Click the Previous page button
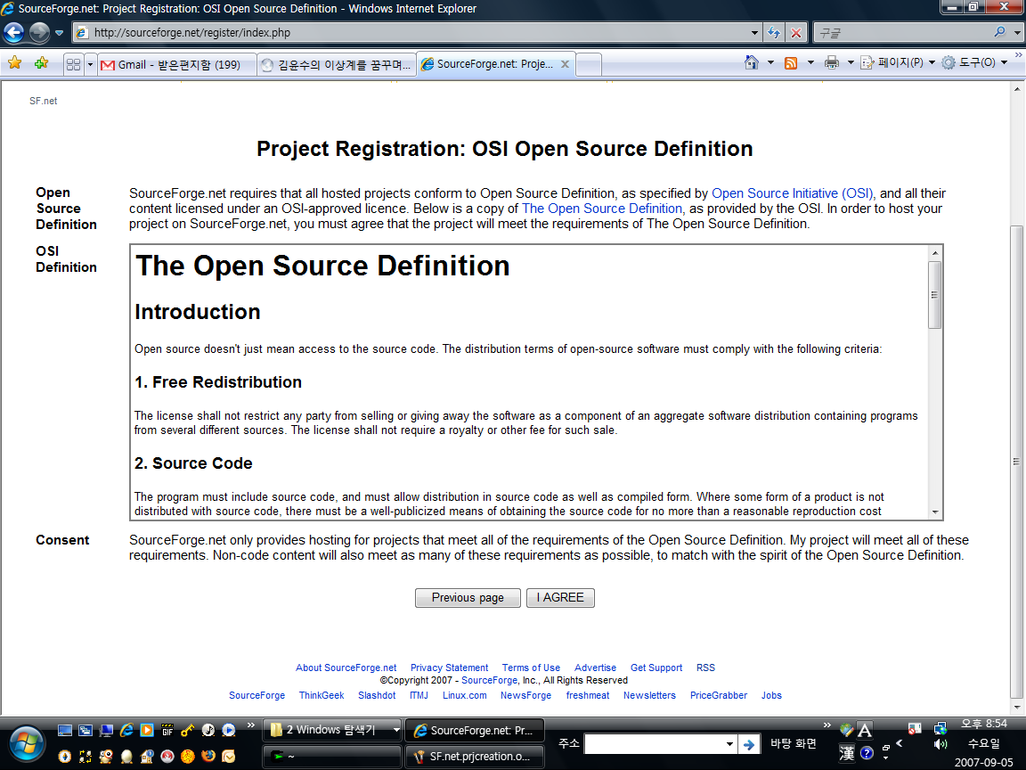The image size is (1026, 770). coord(468,598)
